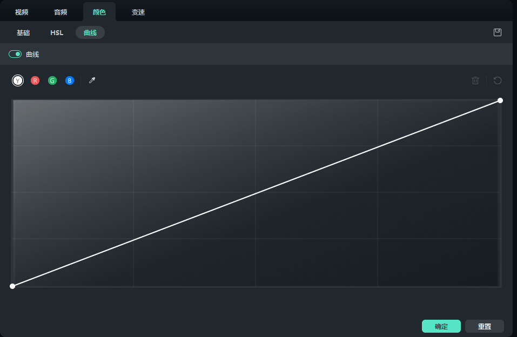Switch to the 视频 tab

click(22, 12)
